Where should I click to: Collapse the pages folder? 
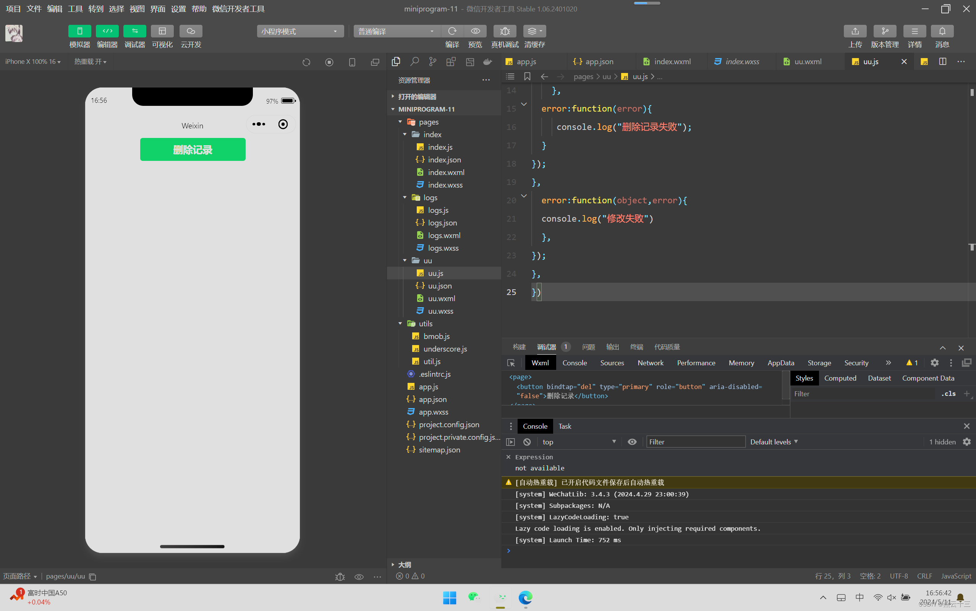tap(400, 122)
